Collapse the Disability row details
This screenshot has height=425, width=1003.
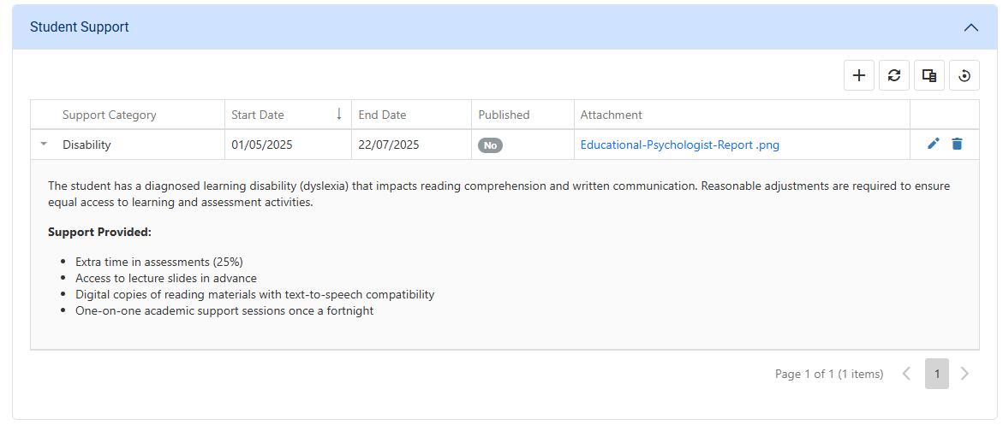[x=44, y=145]
